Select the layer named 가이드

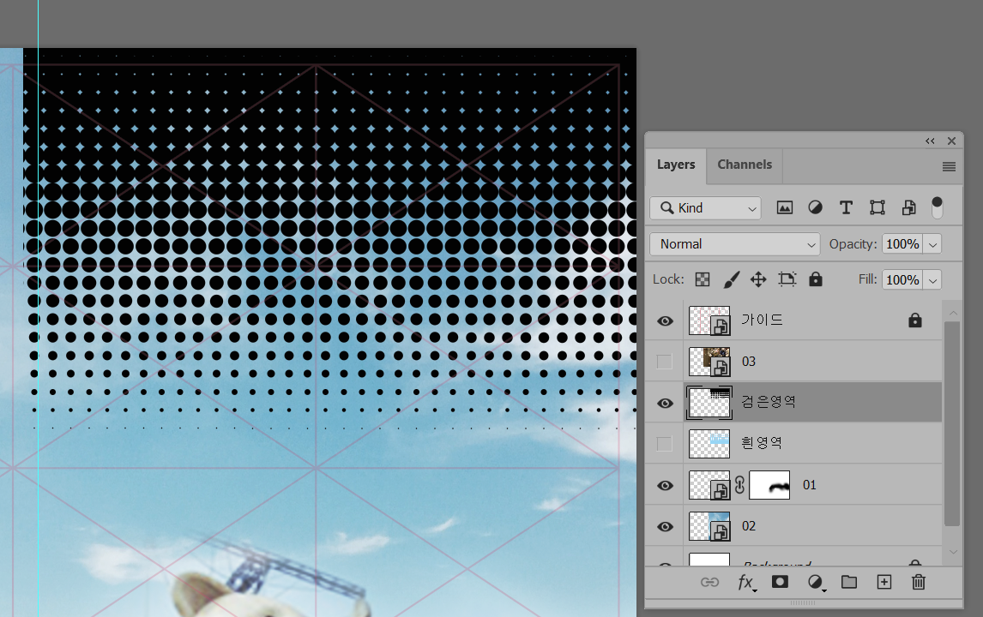[762, 320]
